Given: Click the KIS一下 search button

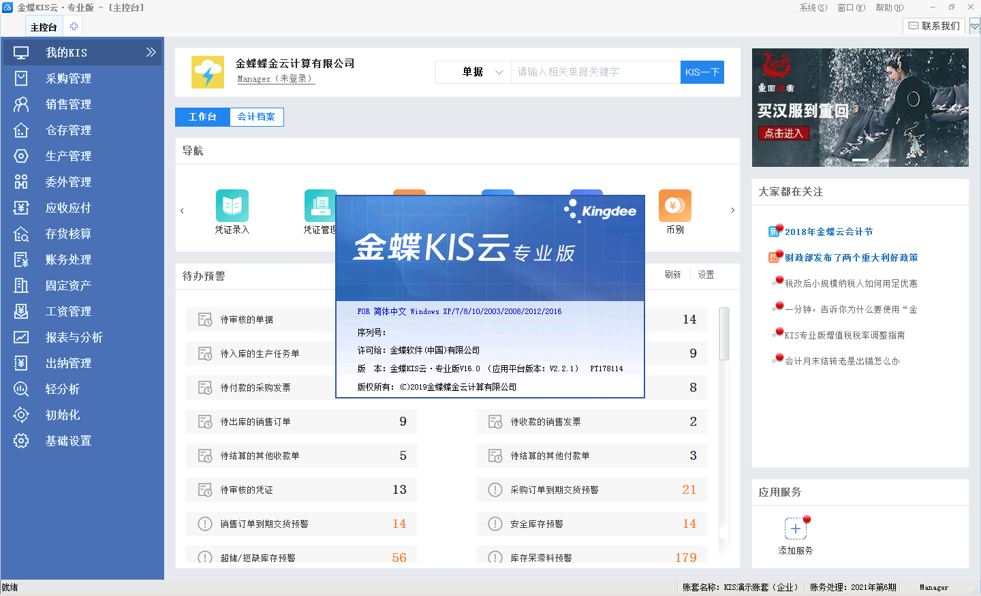Looking at the screenshot, I should point(702,72).
